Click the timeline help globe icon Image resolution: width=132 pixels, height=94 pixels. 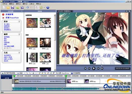[72, 73]
